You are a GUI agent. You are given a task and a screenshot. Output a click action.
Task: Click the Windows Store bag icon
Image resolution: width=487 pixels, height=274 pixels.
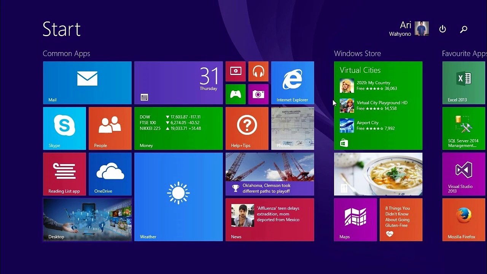tap(344, 143)
